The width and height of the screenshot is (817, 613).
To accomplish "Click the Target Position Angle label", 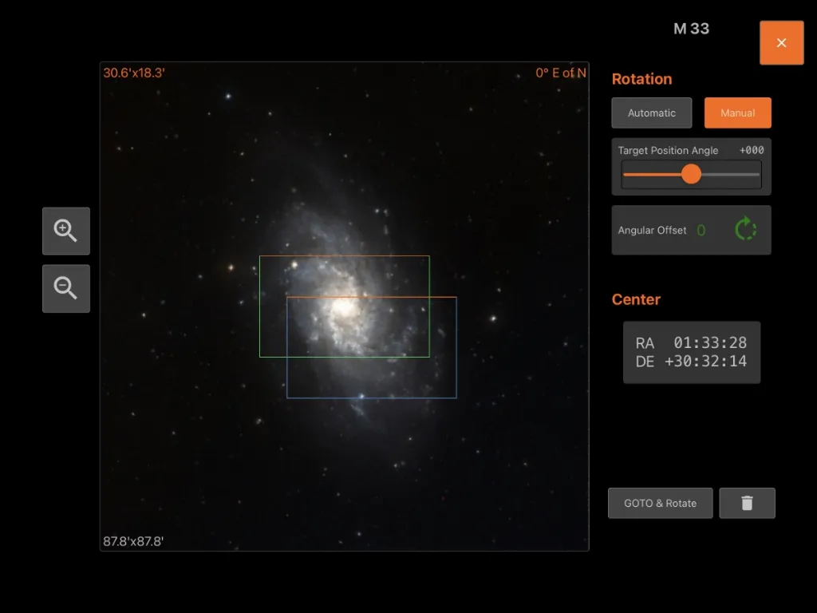I will pyautogui.click(x=668, y=151).
